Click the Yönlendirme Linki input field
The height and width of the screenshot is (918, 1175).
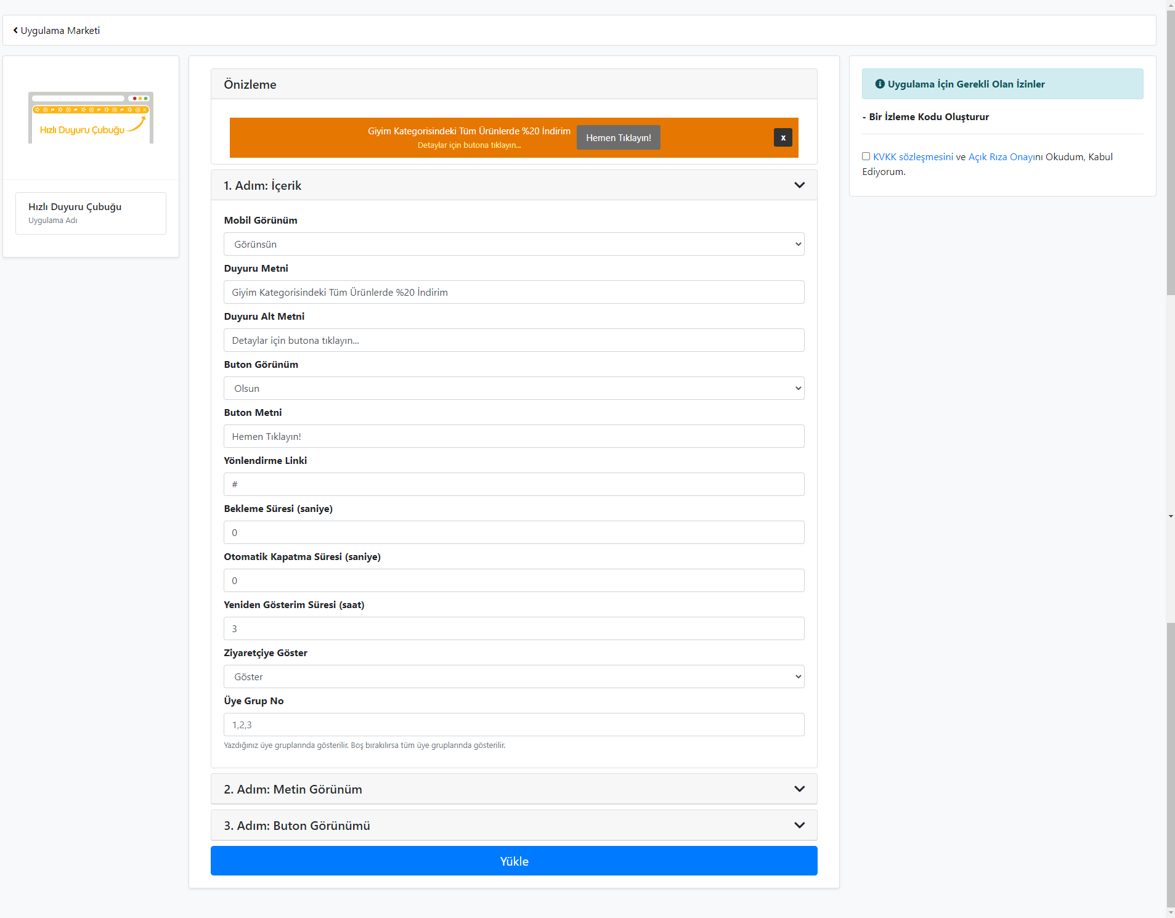tap(514, 485)
